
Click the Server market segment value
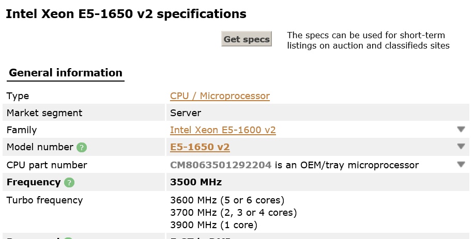(185, 113)
